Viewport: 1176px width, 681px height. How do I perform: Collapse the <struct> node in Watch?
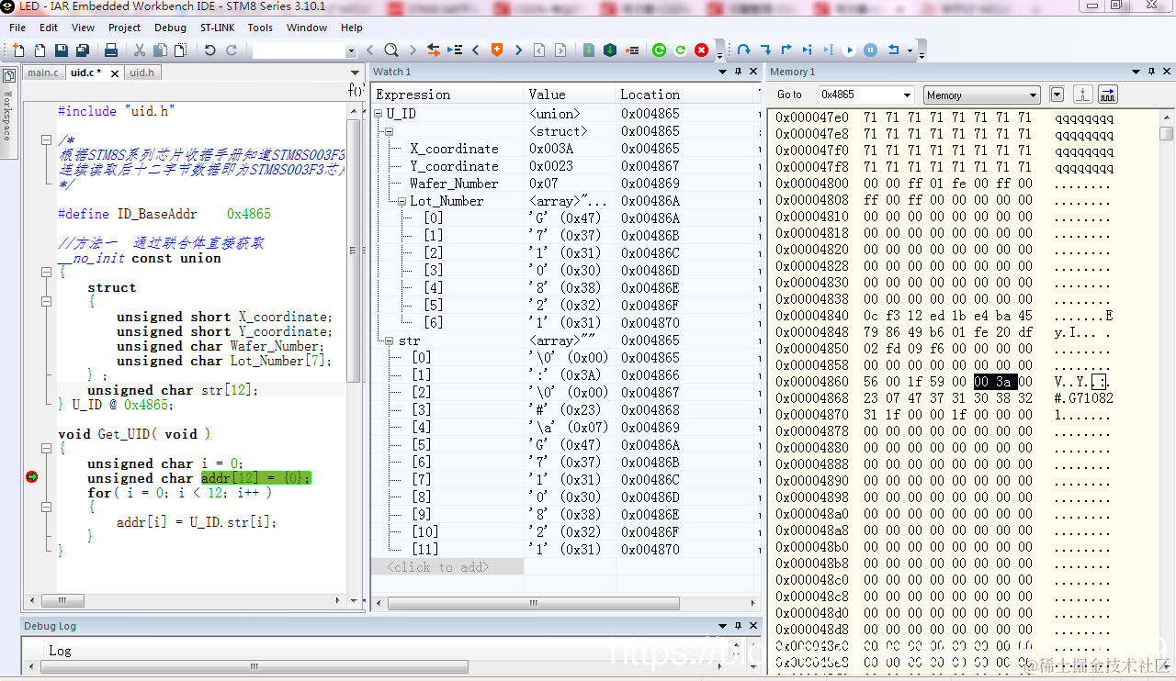389,131
